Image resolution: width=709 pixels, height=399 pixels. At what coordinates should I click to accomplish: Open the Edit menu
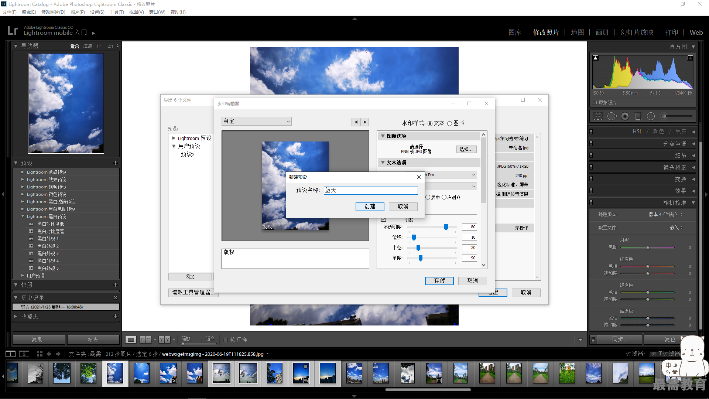point(29,12)
